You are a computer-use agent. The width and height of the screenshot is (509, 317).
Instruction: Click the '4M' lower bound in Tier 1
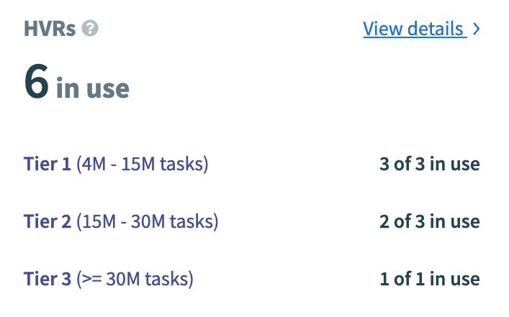pyautogui.click(x=93, y=164)
